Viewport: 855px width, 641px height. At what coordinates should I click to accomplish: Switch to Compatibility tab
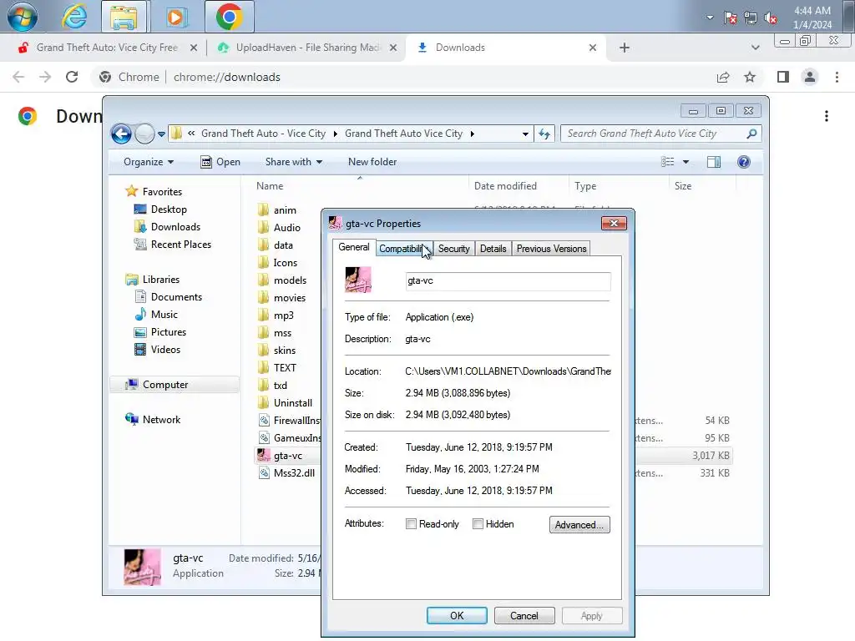tap(404, 249)
